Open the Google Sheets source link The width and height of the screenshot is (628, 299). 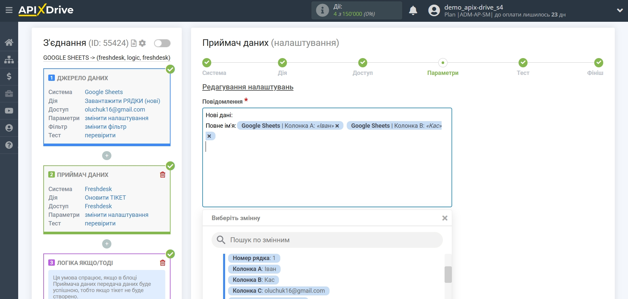[104, 92]
